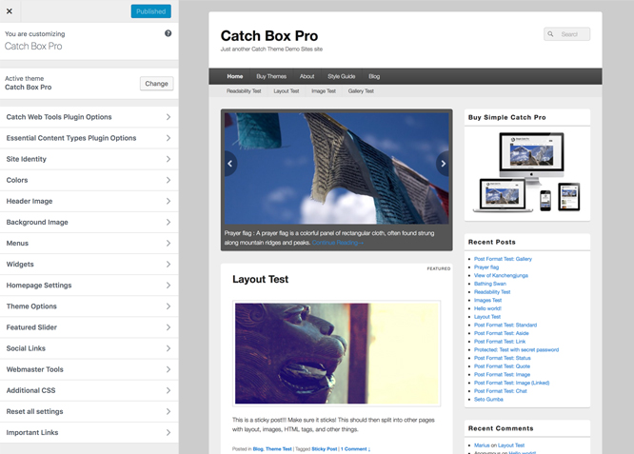Image resolution: width=634 pixels, height=454 pixels.
Task: Close the Customizer with the X icon
Action: [x=10, y=11]
